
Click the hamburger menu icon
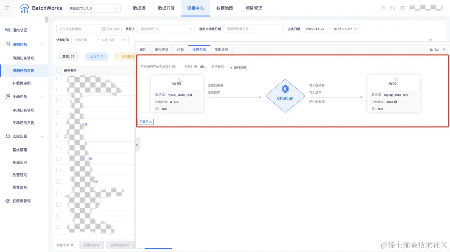pyautogui.click(x=7, y=8)
